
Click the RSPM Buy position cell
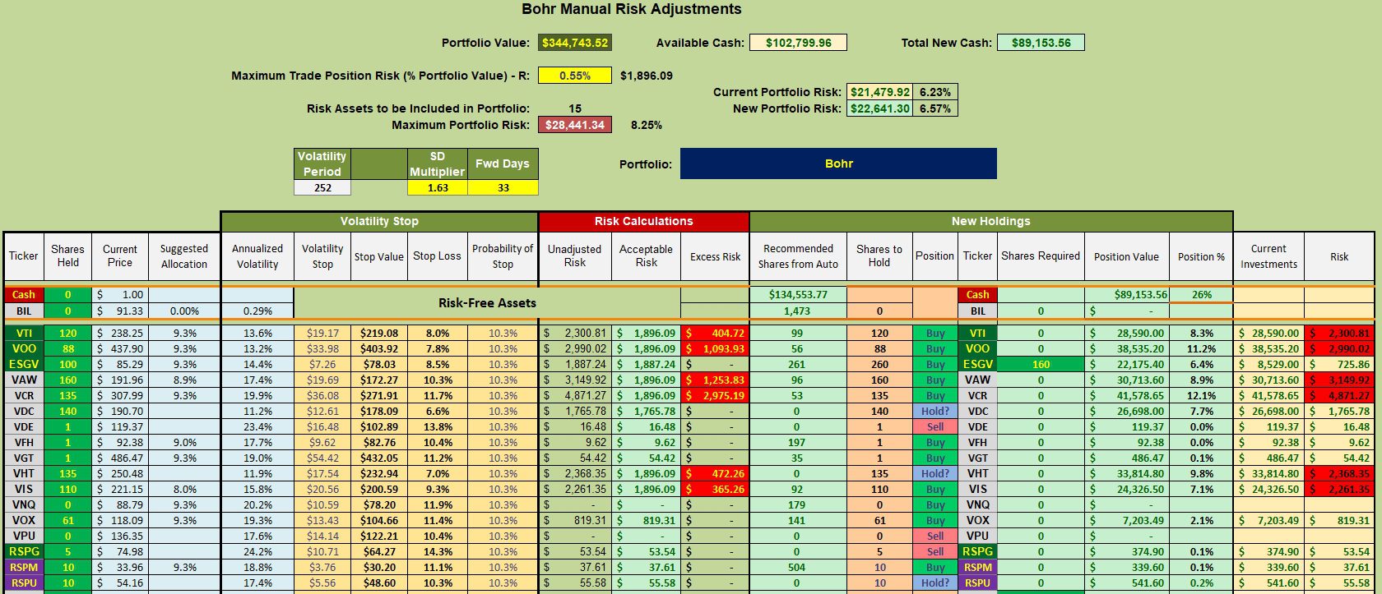point(935,567)
